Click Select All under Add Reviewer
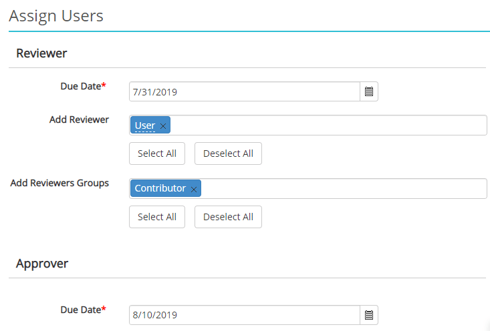 click(x=157, y=153)
